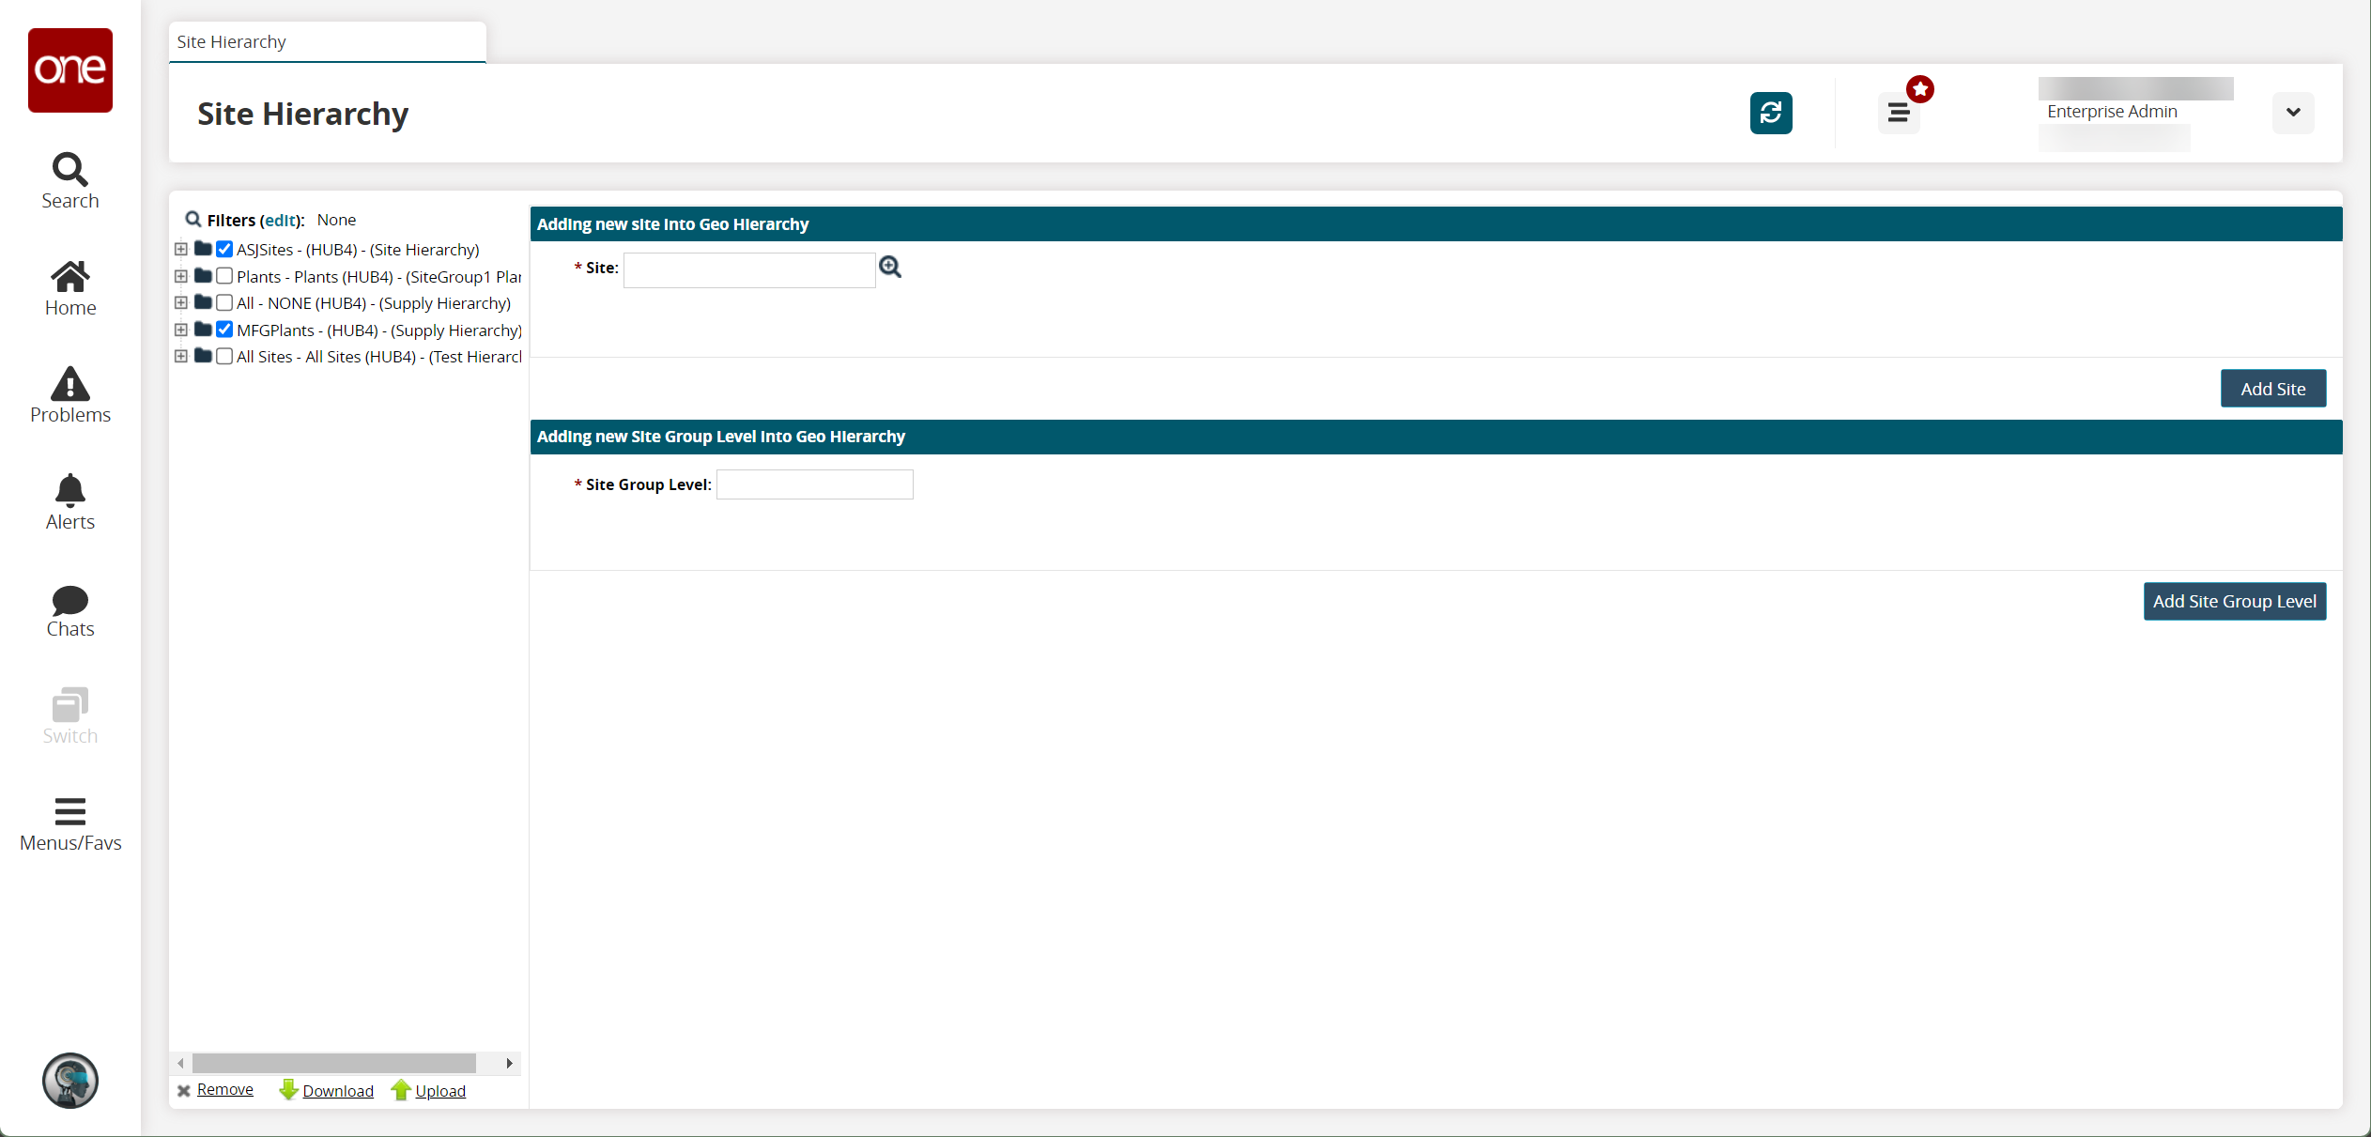Click the Upload link

pyautogui.click(x=440, y=1090)
